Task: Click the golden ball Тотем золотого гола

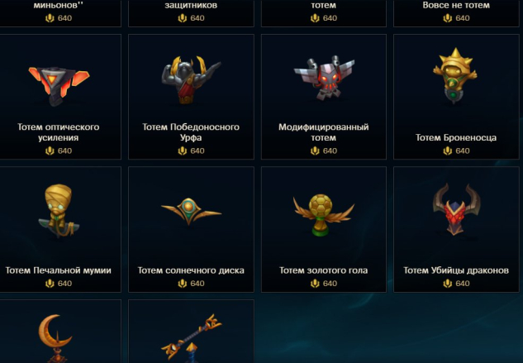Action: coord(324,215)
